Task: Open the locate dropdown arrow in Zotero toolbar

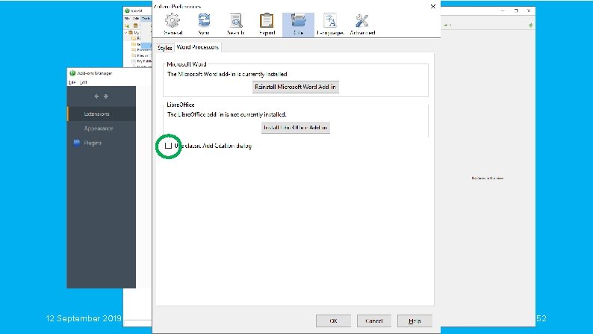Action: [450, 25]
